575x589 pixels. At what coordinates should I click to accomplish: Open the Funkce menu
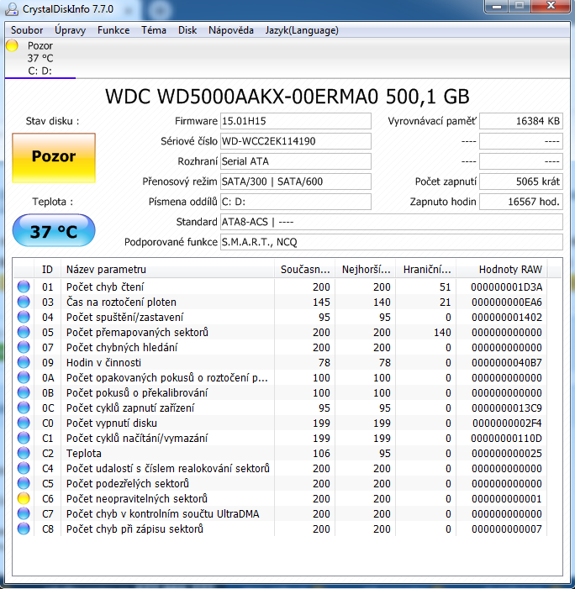point(113,30)
